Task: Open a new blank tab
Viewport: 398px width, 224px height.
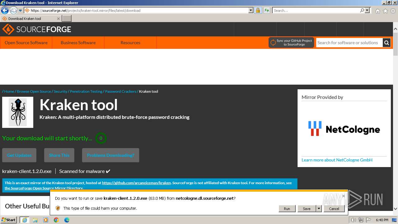Action: [x=67, y=19]
